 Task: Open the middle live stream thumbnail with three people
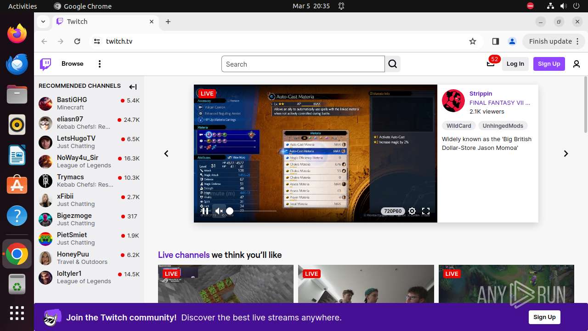tap(366, 284)
